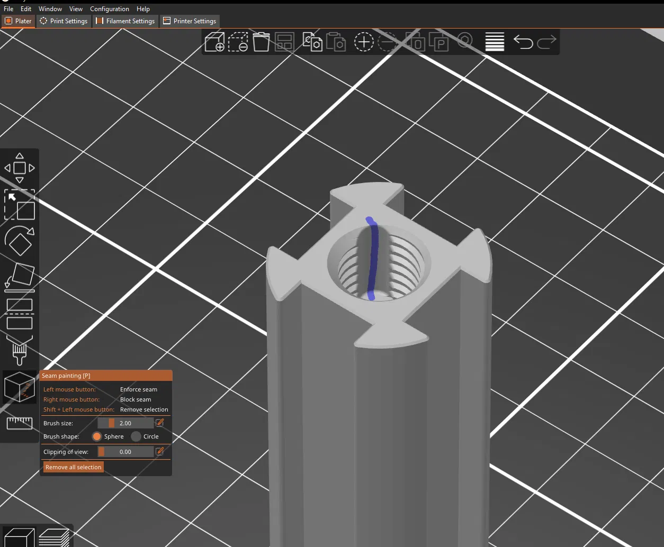Toggle the Seam painting tool icon
This screenshot has width=664, height=547.
coord(20,387)
